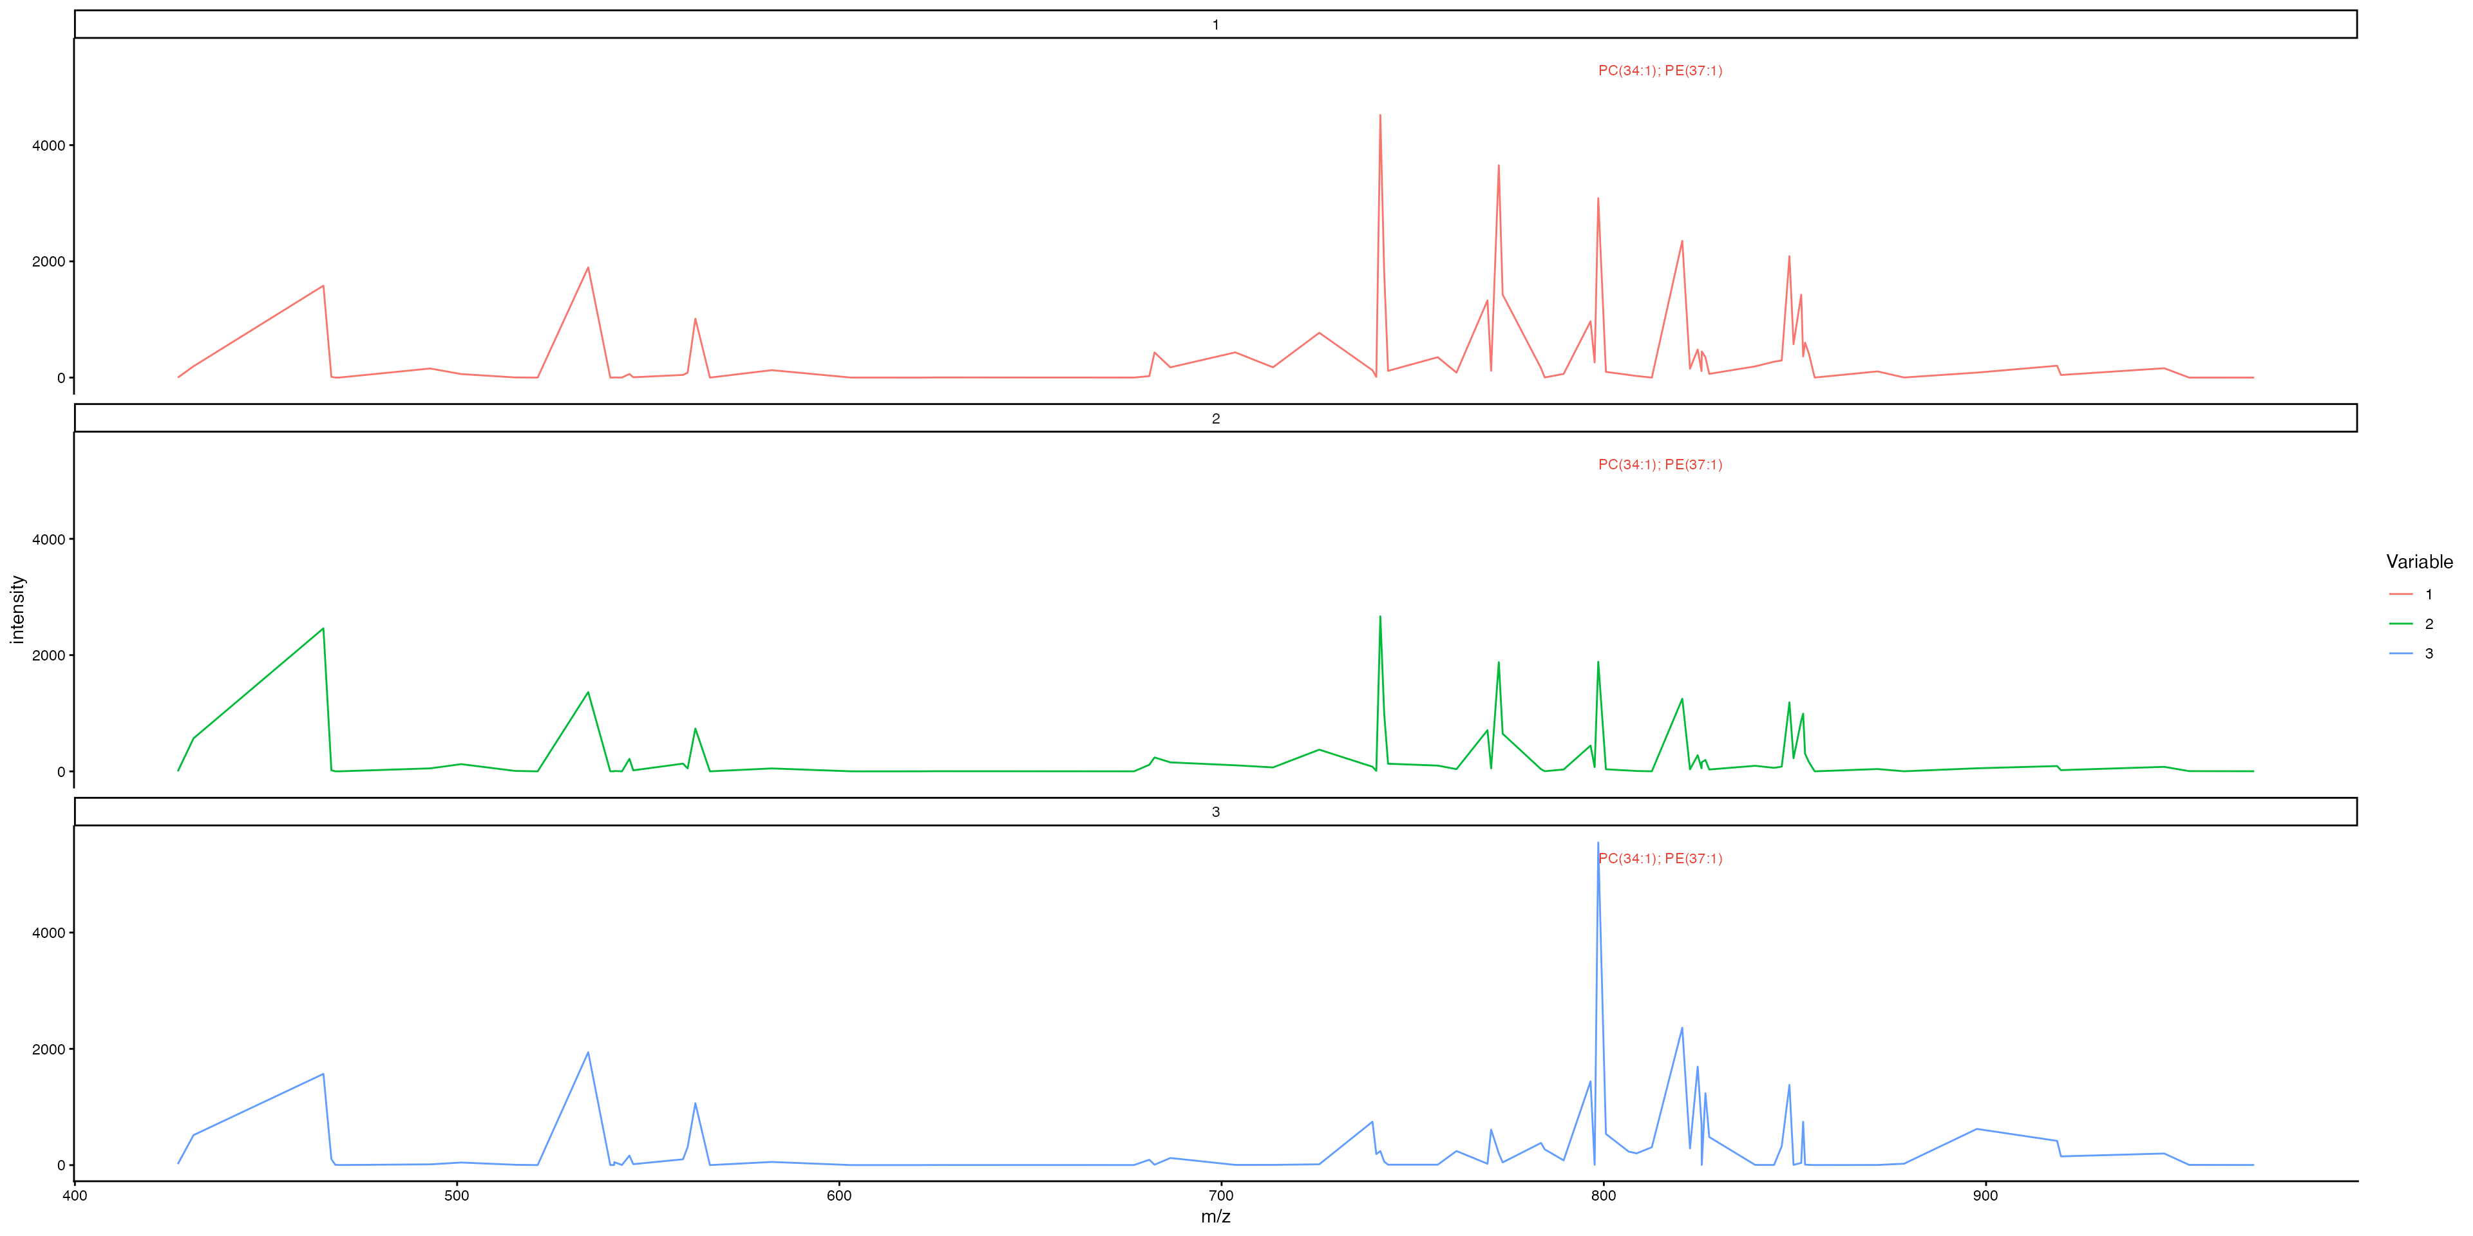The image size is (2473, 1236).
Task: Click the red legend line for Variable 1
Action: click(x=2401, y=595)
